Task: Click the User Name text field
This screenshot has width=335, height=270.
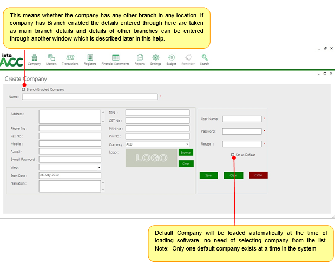Action: pyautogui.click(x=241, y=118)
